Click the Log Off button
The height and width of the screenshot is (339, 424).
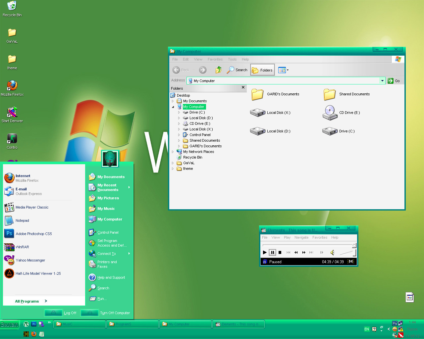(x=61, y=313)
